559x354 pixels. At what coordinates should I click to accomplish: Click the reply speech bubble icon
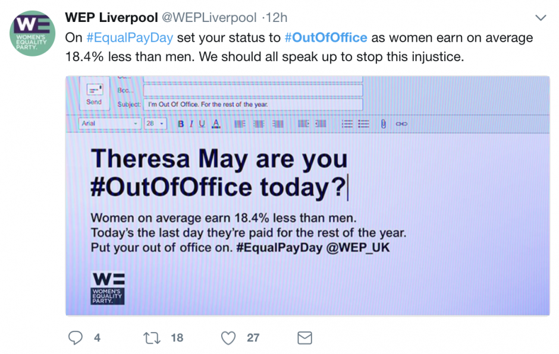[x=75, y=337]
